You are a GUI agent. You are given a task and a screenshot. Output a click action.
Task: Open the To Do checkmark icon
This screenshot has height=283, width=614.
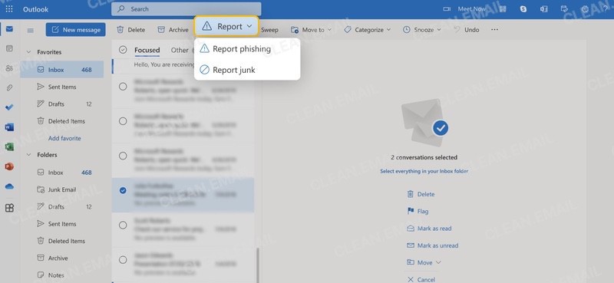[x=9, y=107]
